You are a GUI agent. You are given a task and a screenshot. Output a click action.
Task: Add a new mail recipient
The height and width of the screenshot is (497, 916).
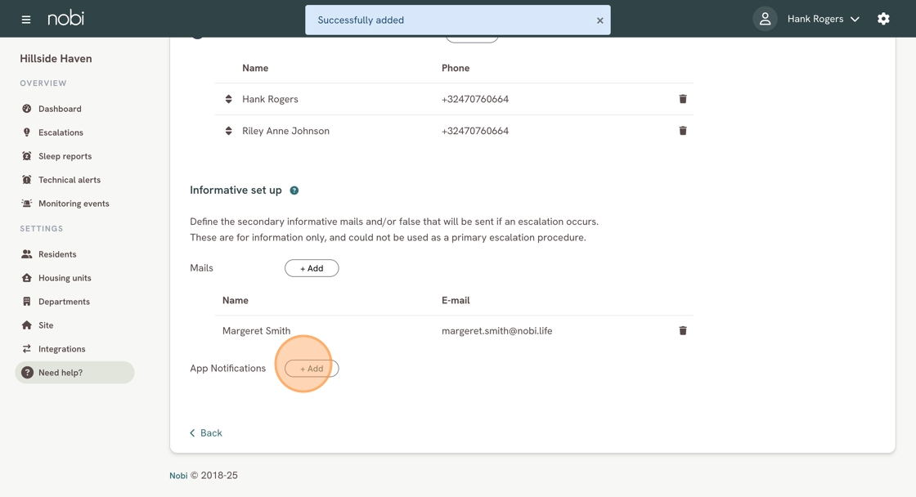click(x=312, y=268)
